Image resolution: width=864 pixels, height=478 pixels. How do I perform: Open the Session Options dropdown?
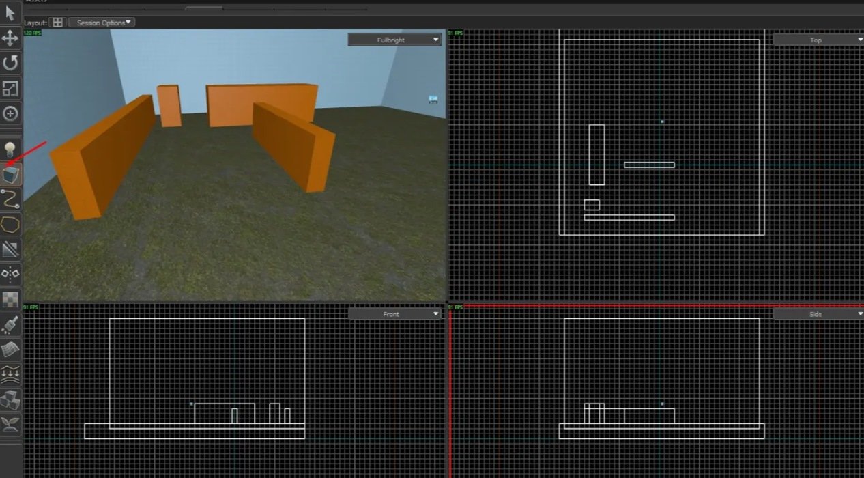click(x=102, y=23)
